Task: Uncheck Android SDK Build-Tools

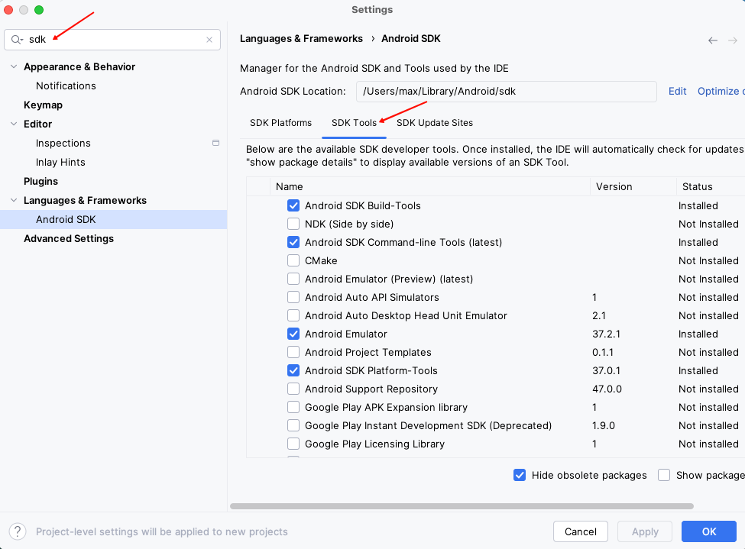Action: coord(293,205)
